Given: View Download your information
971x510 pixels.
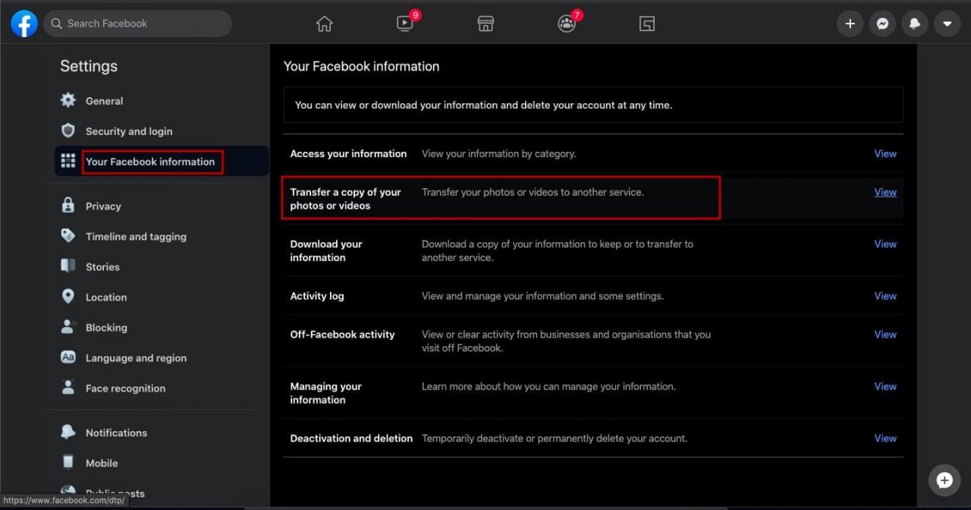Looking at the screenshot, I should [885, 244].
